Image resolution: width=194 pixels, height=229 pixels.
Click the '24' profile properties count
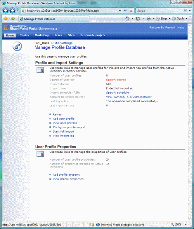(x=108, y=159)
